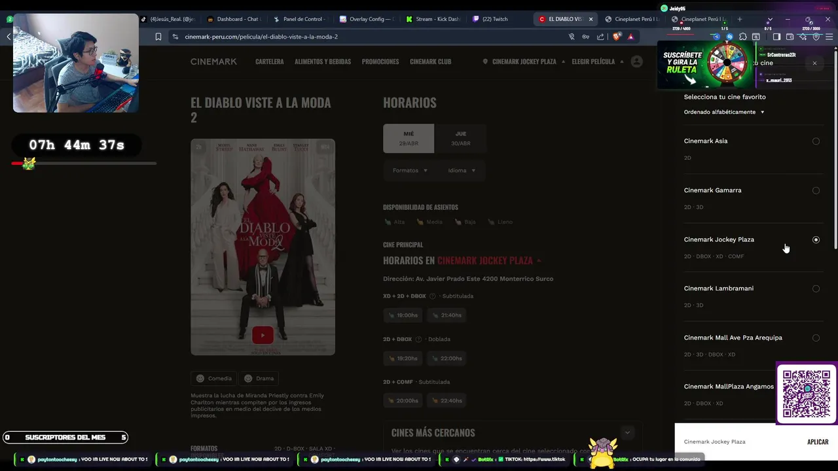Switch to Dashboard - Chat browser tab
Screen dimensions: 838x471
[x=234, y=19]
